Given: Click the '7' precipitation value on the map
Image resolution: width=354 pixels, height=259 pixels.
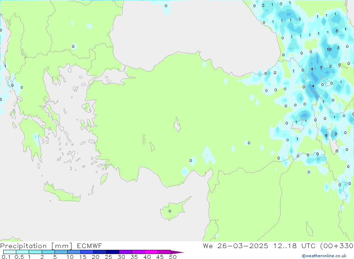Looking at the screenshot, I should [321, 67].
